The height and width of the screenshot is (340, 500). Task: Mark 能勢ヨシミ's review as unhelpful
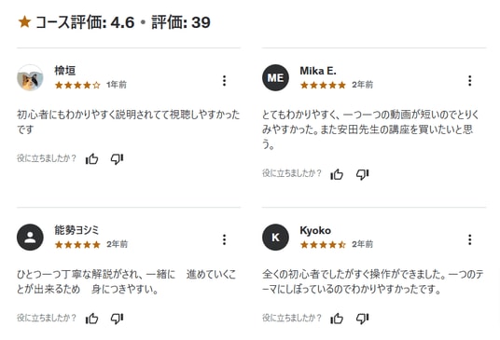(x=117, y=318)
